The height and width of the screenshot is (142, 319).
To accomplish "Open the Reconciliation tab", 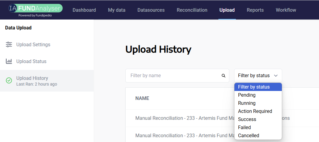I will (x=192, y=10).
